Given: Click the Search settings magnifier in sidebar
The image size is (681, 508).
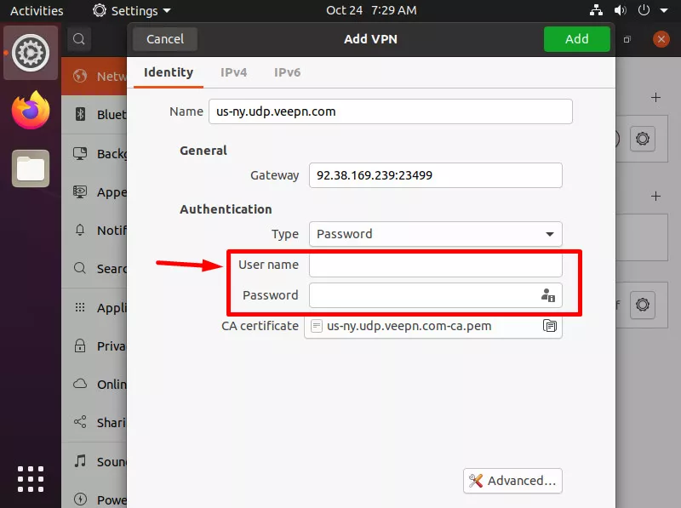Looking at the screenshot, I should pos(80,268).
